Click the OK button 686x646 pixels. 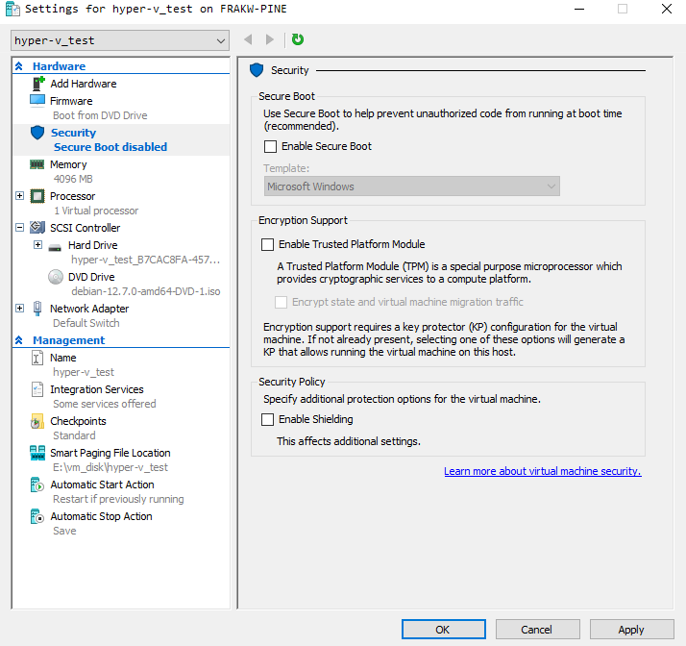coord(444,630)
